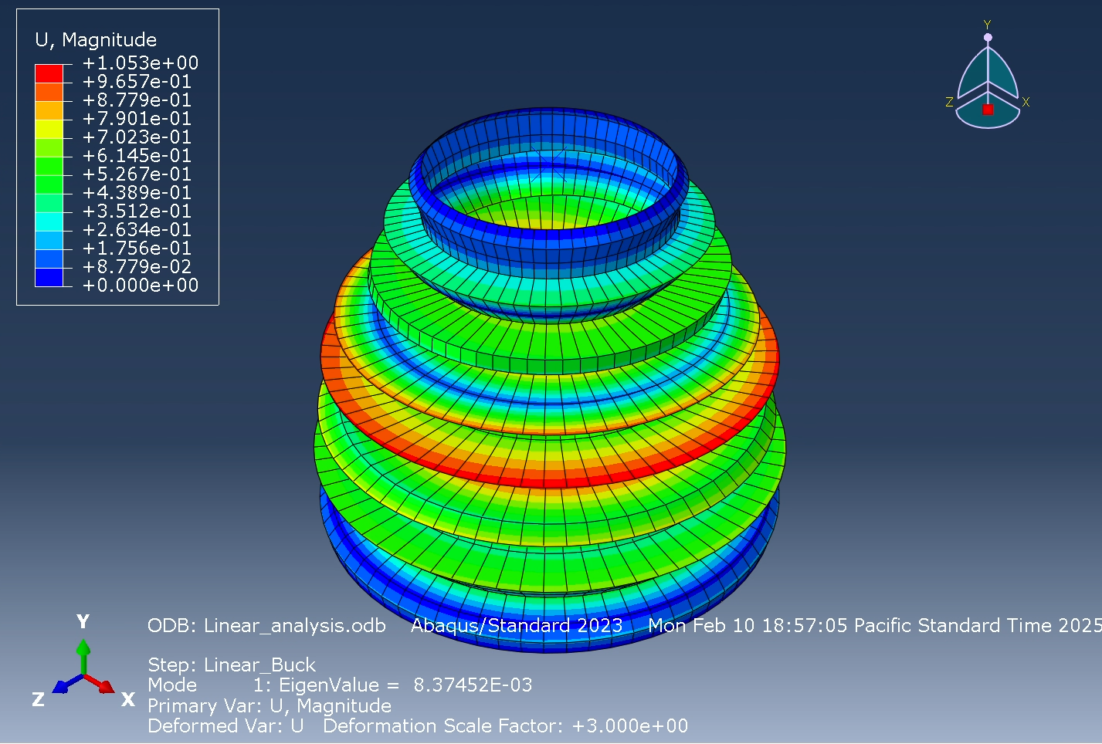Click the red square at the compass center

point(988,108)
